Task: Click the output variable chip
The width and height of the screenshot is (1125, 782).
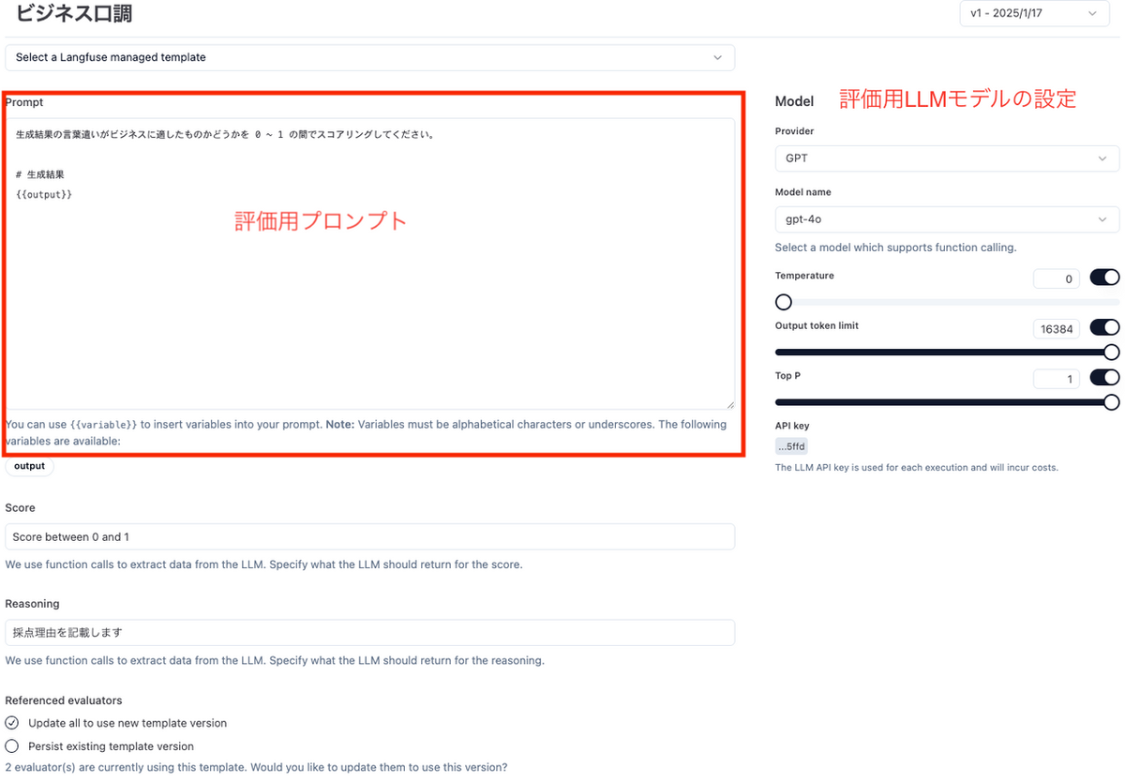Action: click(x=29, y=465)
